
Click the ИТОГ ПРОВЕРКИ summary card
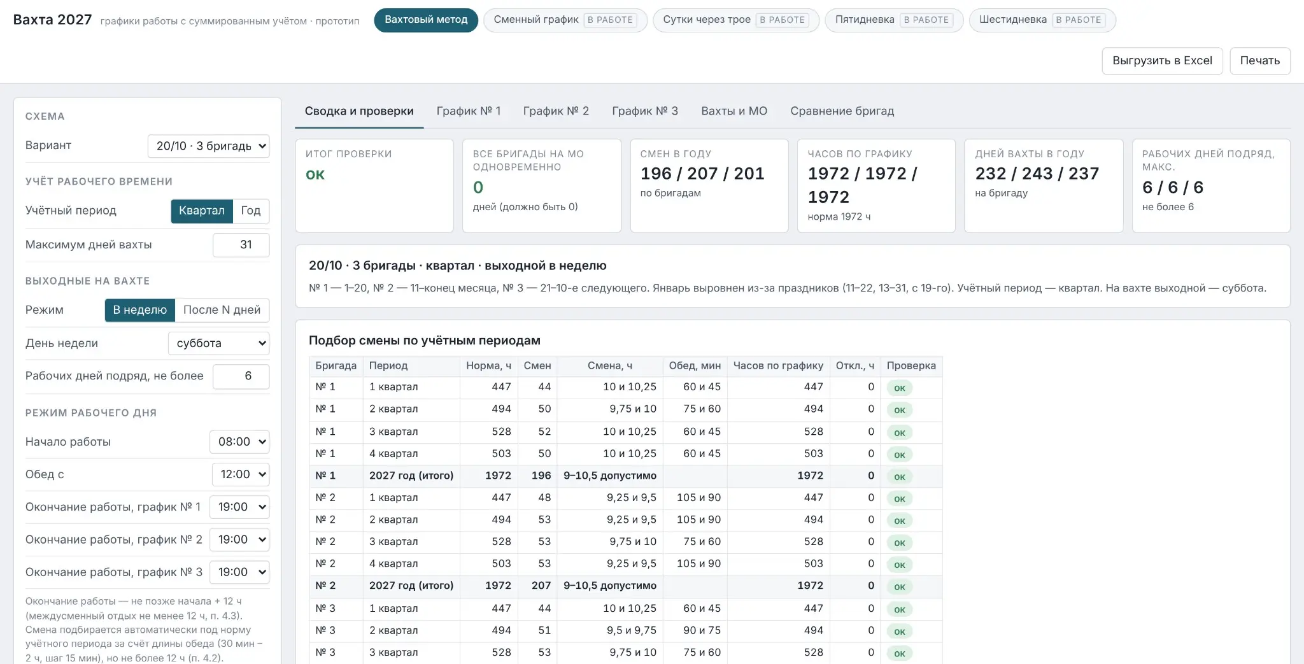click(x=374, y=186)
